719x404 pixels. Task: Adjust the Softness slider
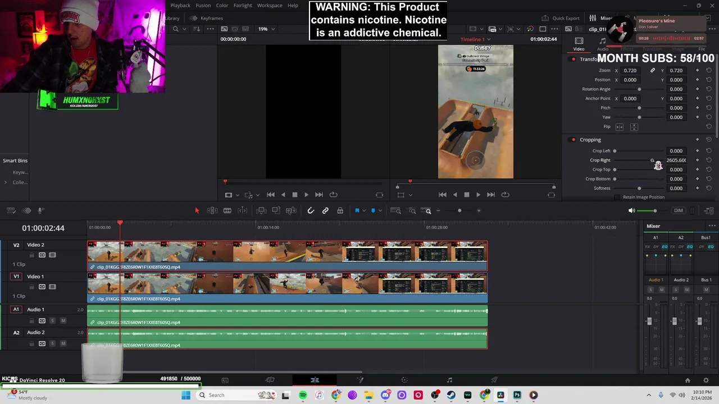(x=639, y=188)
